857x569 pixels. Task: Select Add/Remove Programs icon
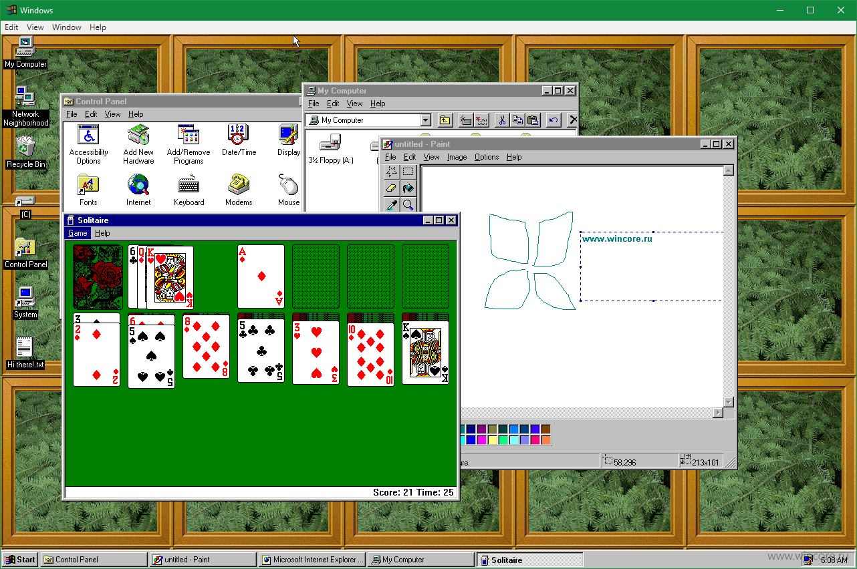pos(189,145)
